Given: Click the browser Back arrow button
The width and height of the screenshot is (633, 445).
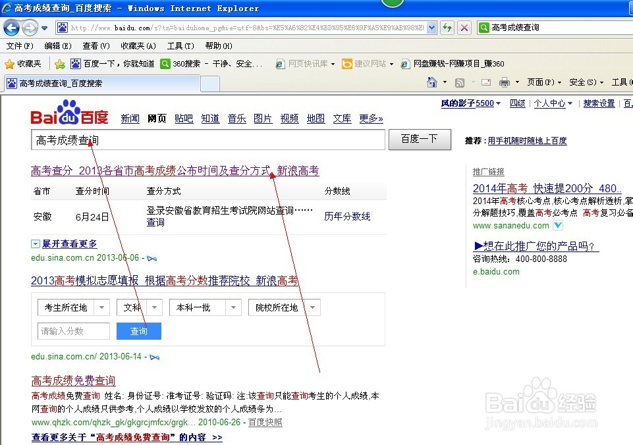Looking at the screenshot, I should tap(12, 28).
